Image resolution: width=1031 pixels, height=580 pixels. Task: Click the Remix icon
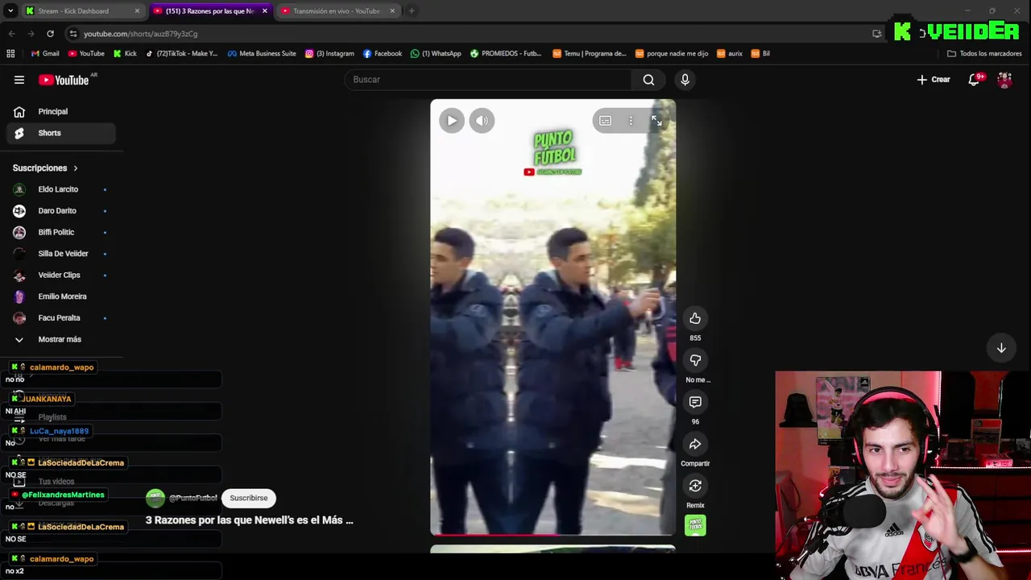pyautogui.click(x=695, y=486)
